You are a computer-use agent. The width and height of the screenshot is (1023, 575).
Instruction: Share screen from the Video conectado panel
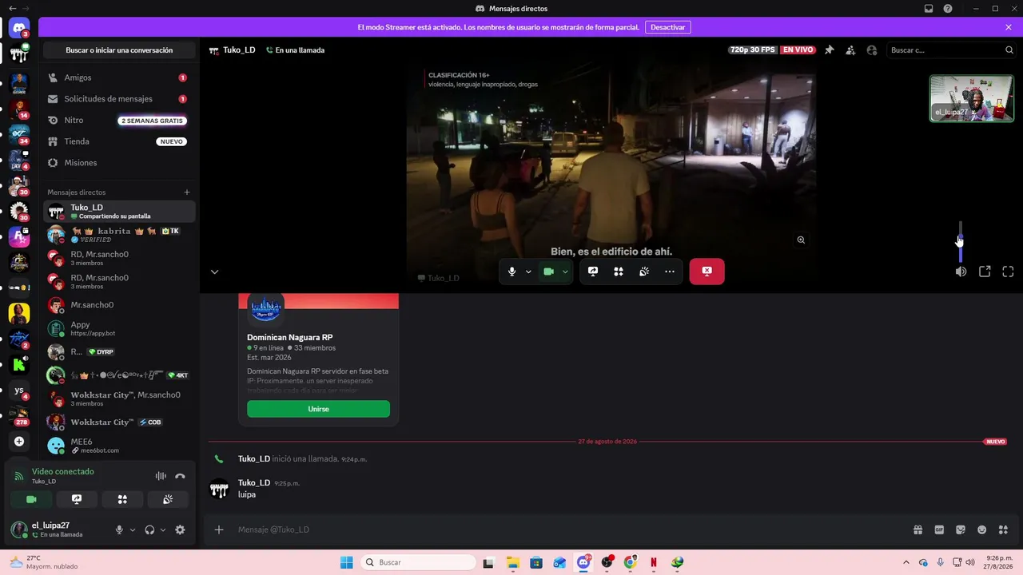(77, 499)
